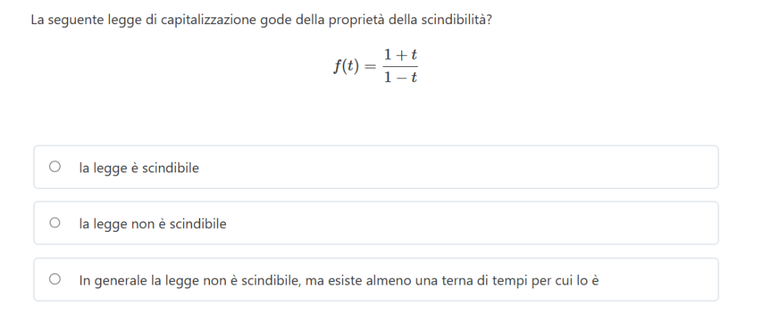
Task: Click the third answer text starting "In generale"
Action: point(338,281)
